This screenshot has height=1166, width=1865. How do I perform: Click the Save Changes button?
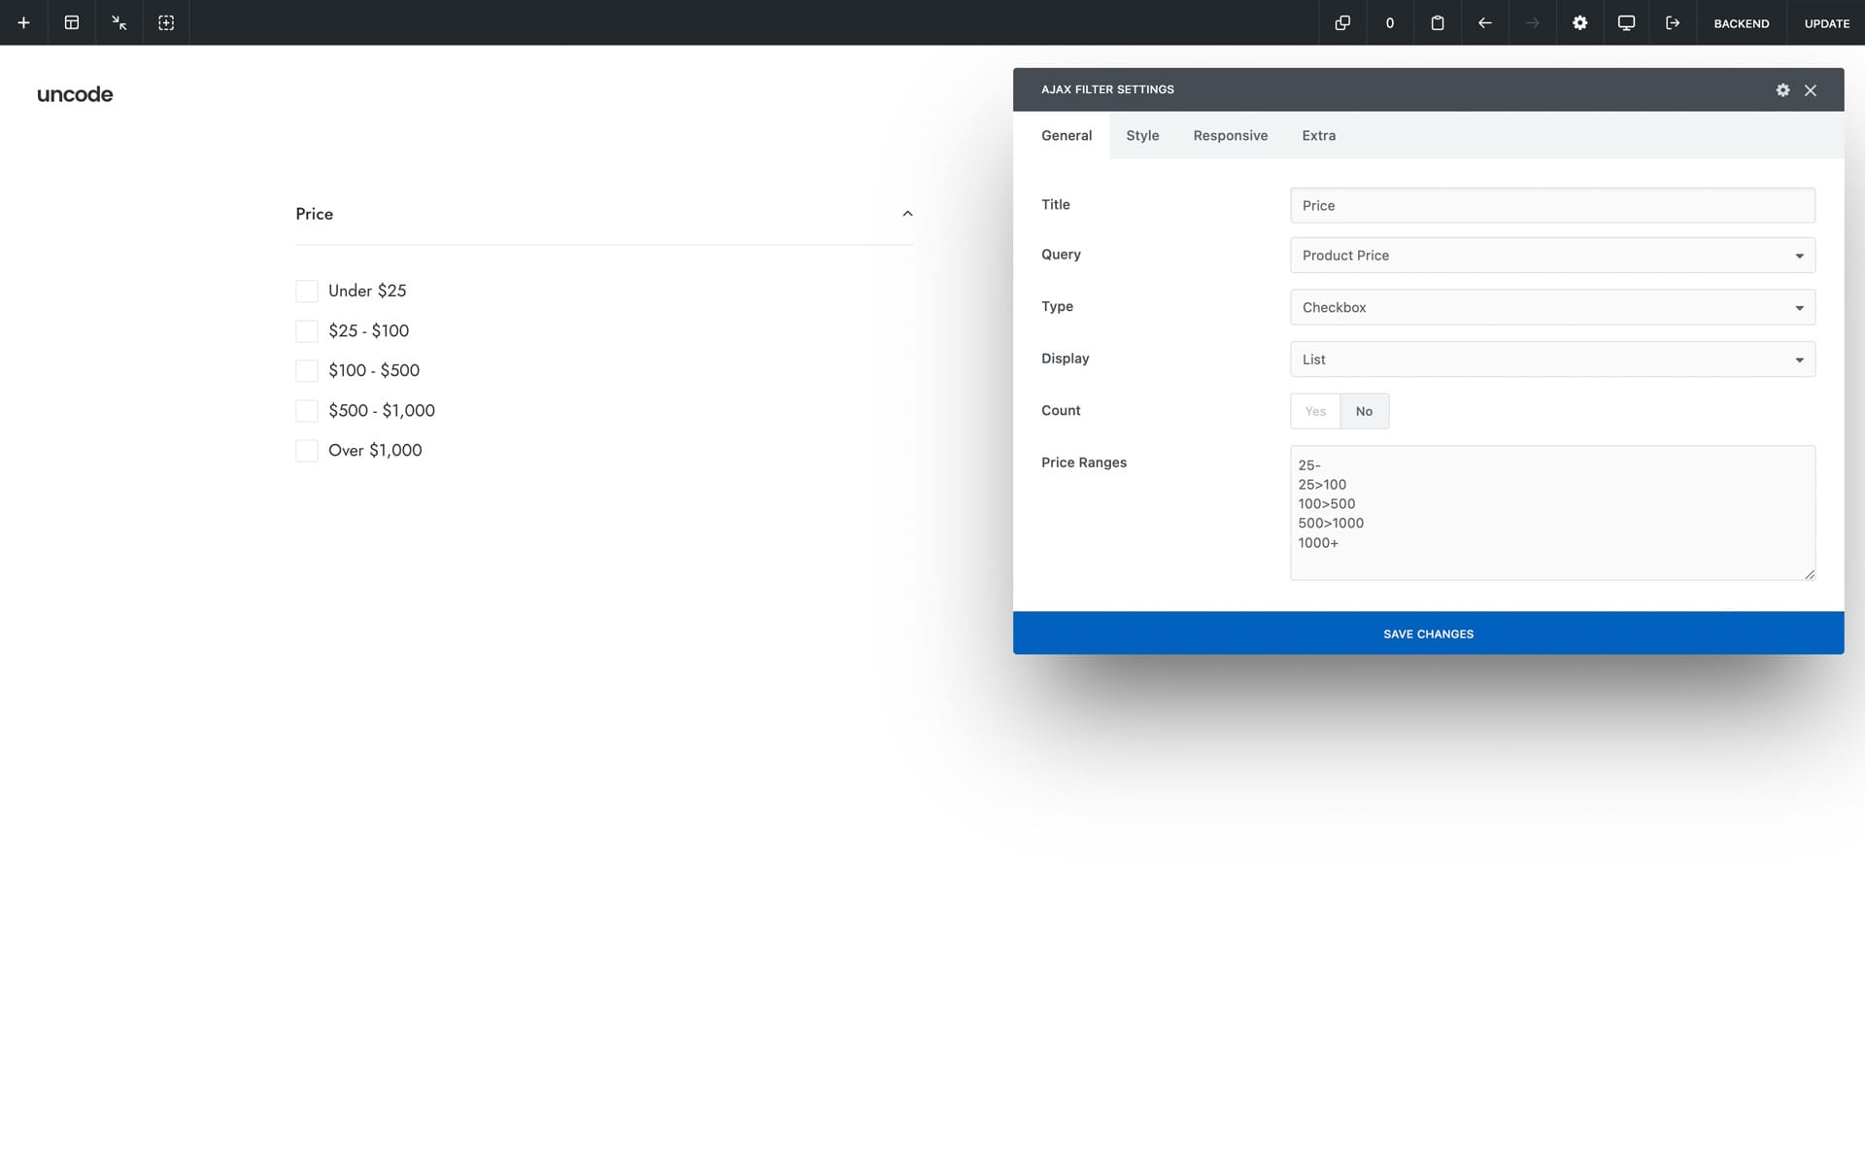(x=1428, y=634)
